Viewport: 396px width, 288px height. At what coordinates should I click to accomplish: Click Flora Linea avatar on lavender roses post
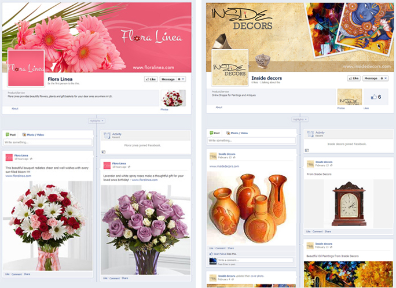(x=107, y=165)
